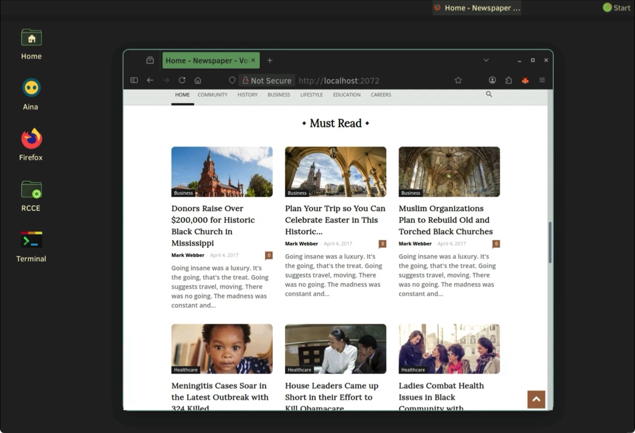Open Muslim Organizations Plan to Rebuild article
635x433 pixels.
(446, 220)
